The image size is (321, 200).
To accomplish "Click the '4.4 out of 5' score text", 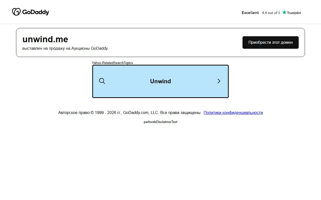I will tap(271, 13).
